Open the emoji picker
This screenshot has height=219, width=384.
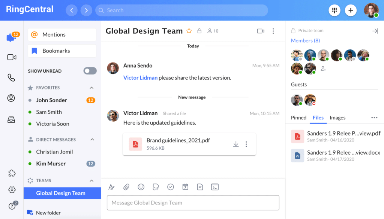141,187
